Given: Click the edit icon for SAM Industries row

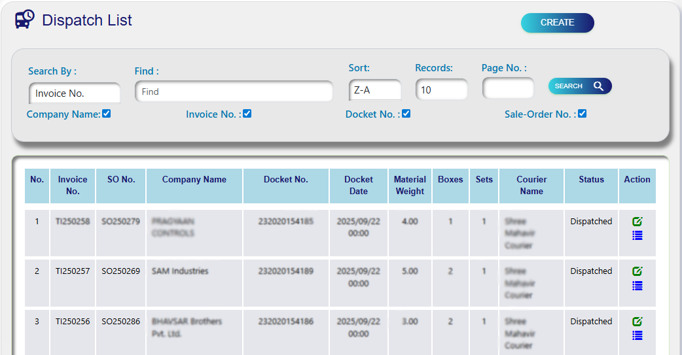Looking at the screenshot, I should 637,271.
